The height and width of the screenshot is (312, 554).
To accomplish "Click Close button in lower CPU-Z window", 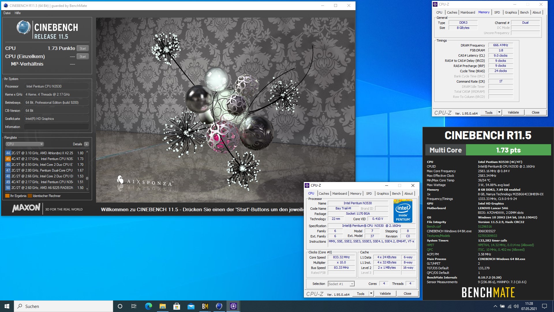I will [407, 294].
